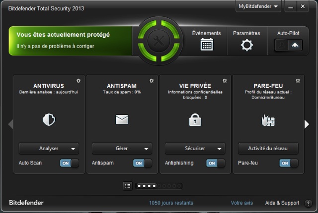Expand the Gérer dropdown
Screen dimensions: 318x213
122,149
